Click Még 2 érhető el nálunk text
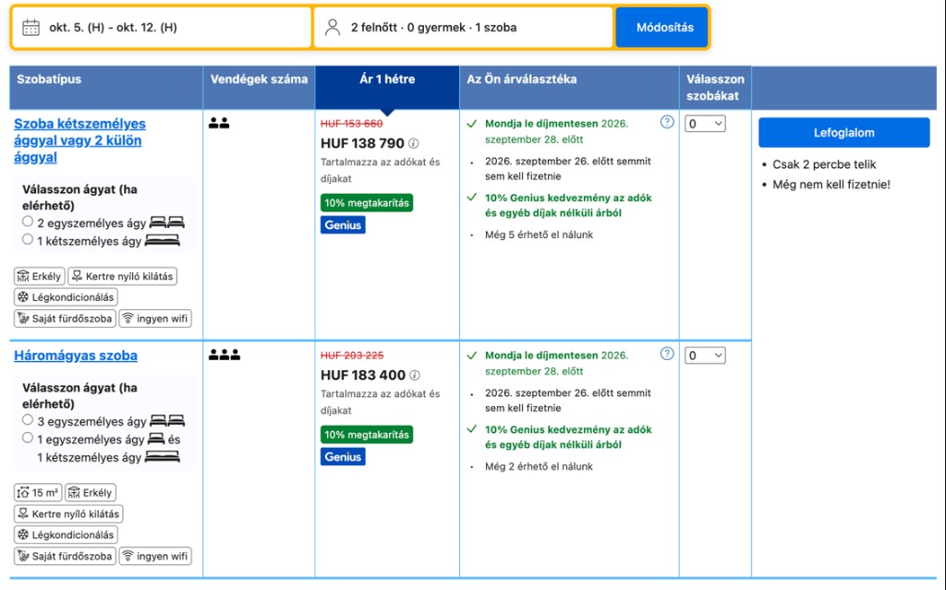Screen dimensions: 946x590 click(x=539, y=466)
